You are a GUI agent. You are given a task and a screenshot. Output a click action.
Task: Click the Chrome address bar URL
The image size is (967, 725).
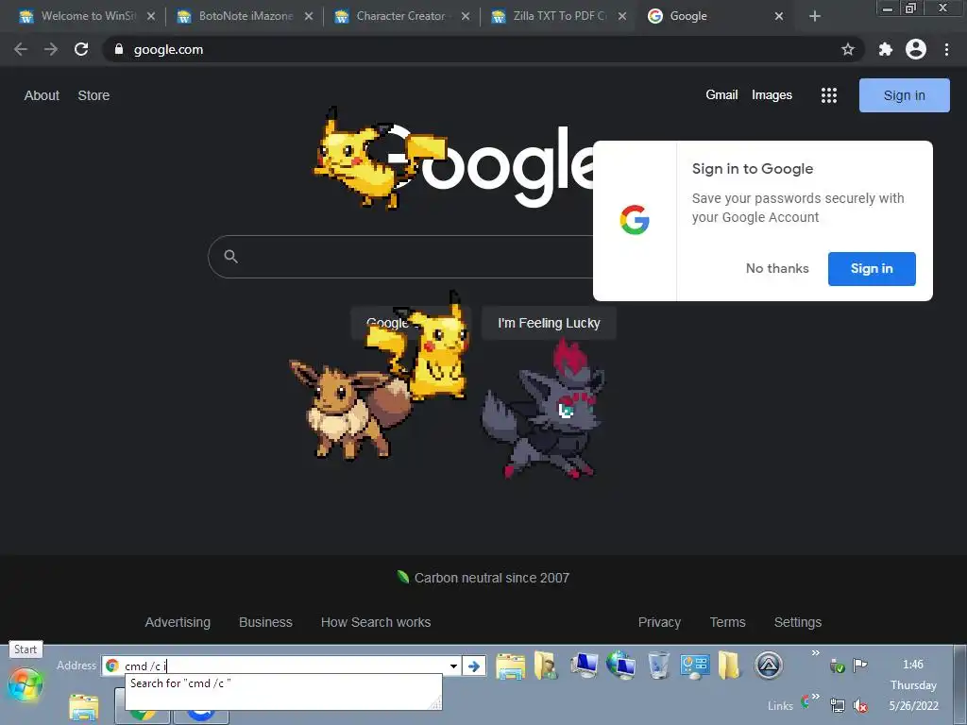coord(168,49)
